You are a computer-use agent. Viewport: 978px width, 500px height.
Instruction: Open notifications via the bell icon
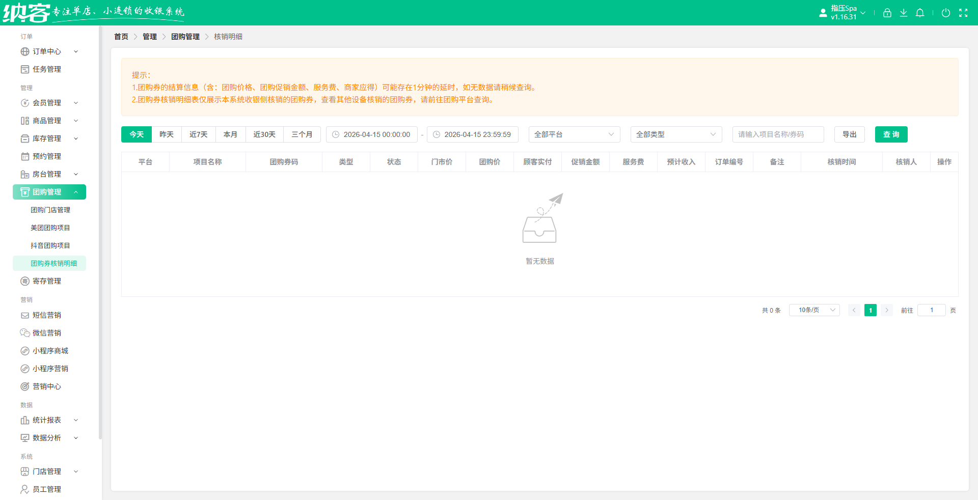coord(920,13)
